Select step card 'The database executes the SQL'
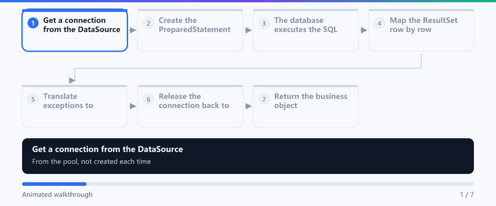 pyautogui.click(x=305, y=30)
